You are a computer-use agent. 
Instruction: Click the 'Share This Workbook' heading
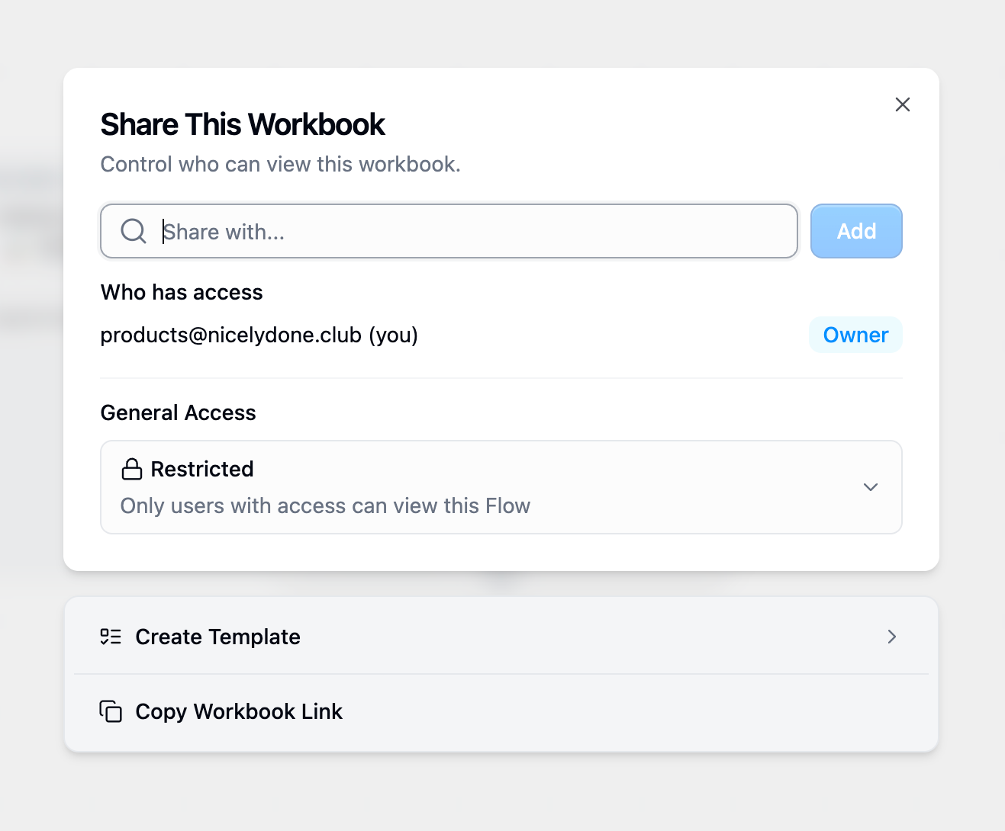243,125
